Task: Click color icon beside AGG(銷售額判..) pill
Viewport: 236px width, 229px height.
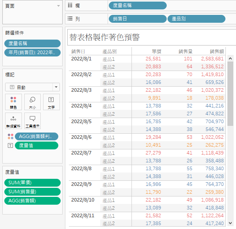Action: point(11,136)
